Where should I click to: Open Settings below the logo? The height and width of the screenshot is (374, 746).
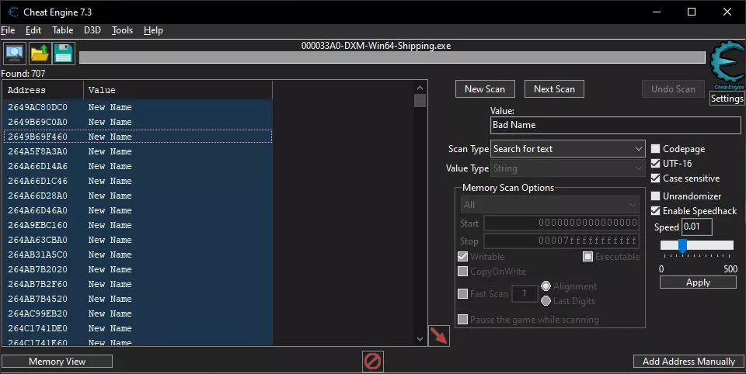tap(727, 99)
